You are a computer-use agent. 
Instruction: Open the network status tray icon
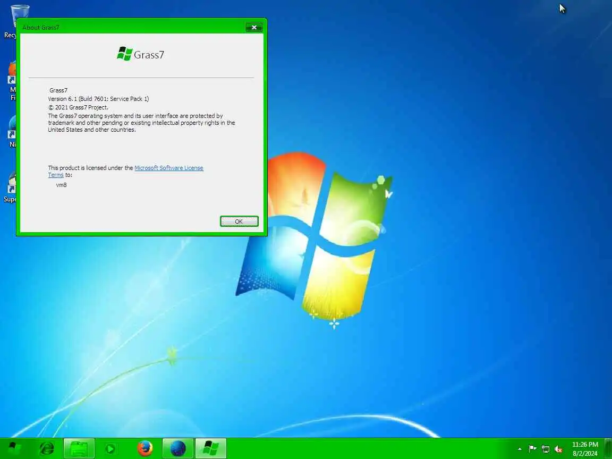[545, 449]
